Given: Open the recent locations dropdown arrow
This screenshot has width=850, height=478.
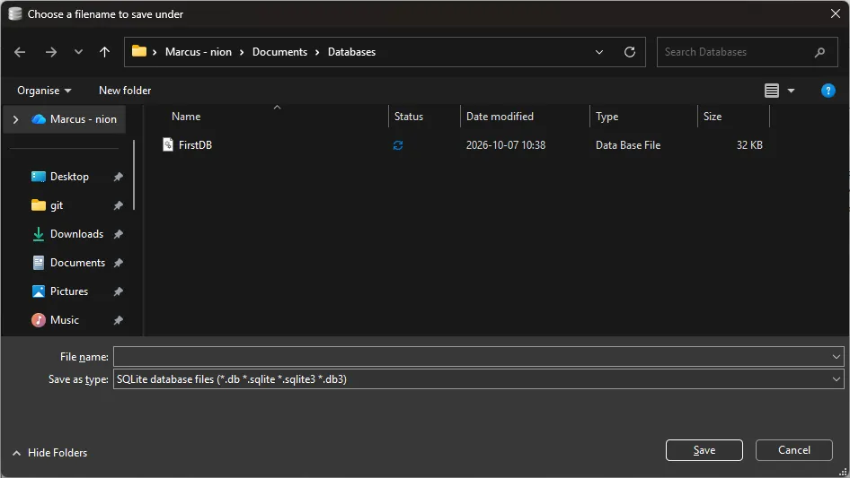Looking at the screenshot, I should pos(78,52).
